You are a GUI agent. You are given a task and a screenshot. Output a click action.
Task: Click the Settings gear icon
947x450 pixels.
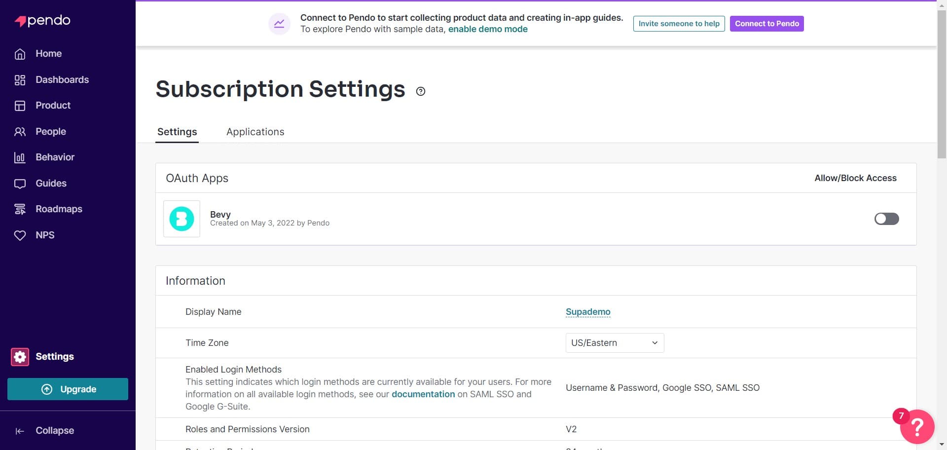20,357
